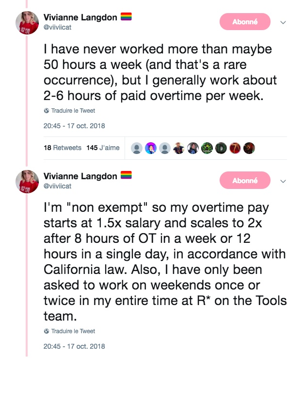This screenshot has width=303, height=408.
Task: Toggle the Abonné follow button on first tweet
Action: [x=245, y=22]
